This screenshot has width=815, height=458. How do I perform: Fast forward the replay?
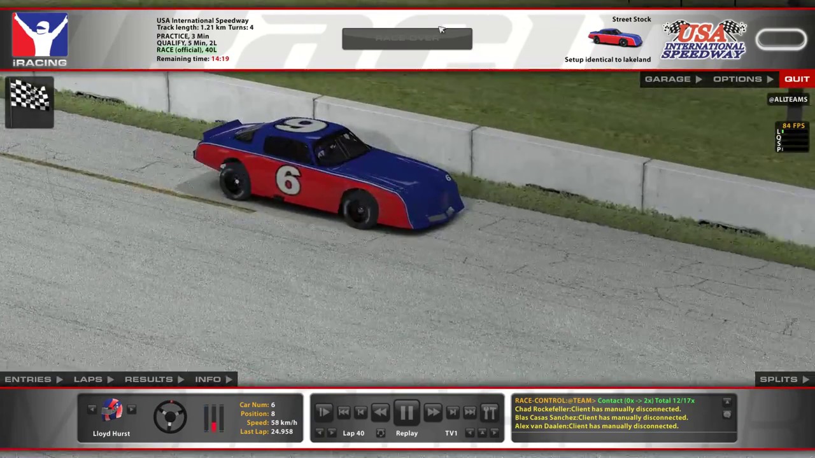(432, 412)
